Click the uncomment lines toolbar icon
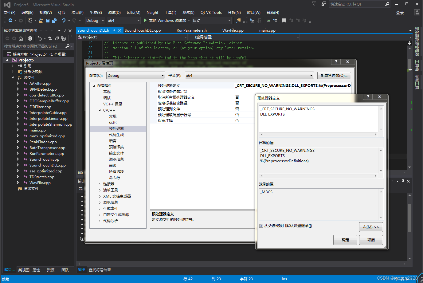 275,21
